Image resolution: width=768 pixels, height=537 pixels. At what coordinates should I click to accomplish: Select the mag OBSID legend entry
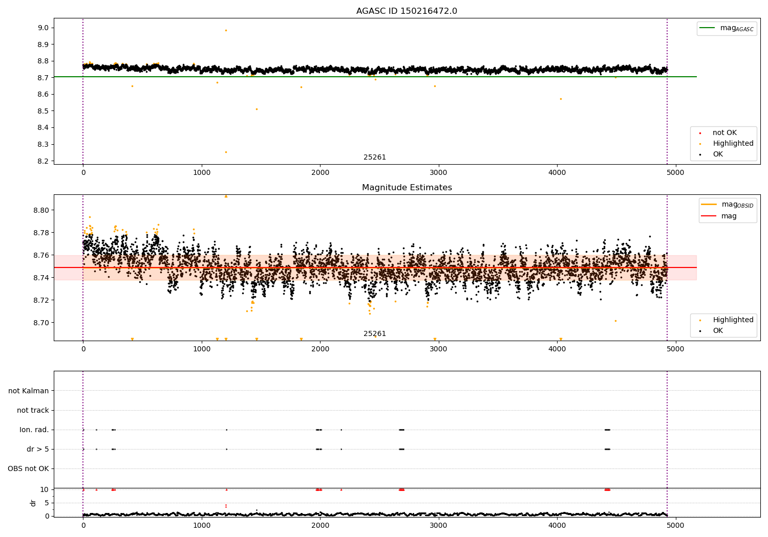point(728,205)
